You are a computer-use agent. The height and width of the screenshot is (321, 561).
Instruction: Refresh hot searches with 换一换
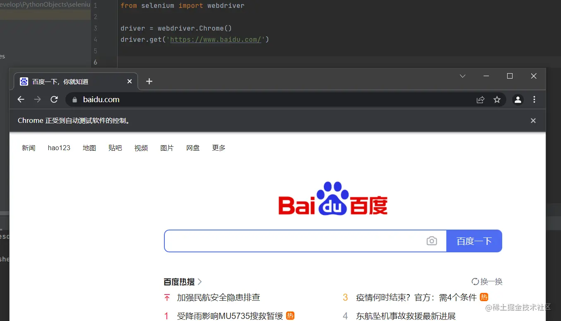point(487,282)
